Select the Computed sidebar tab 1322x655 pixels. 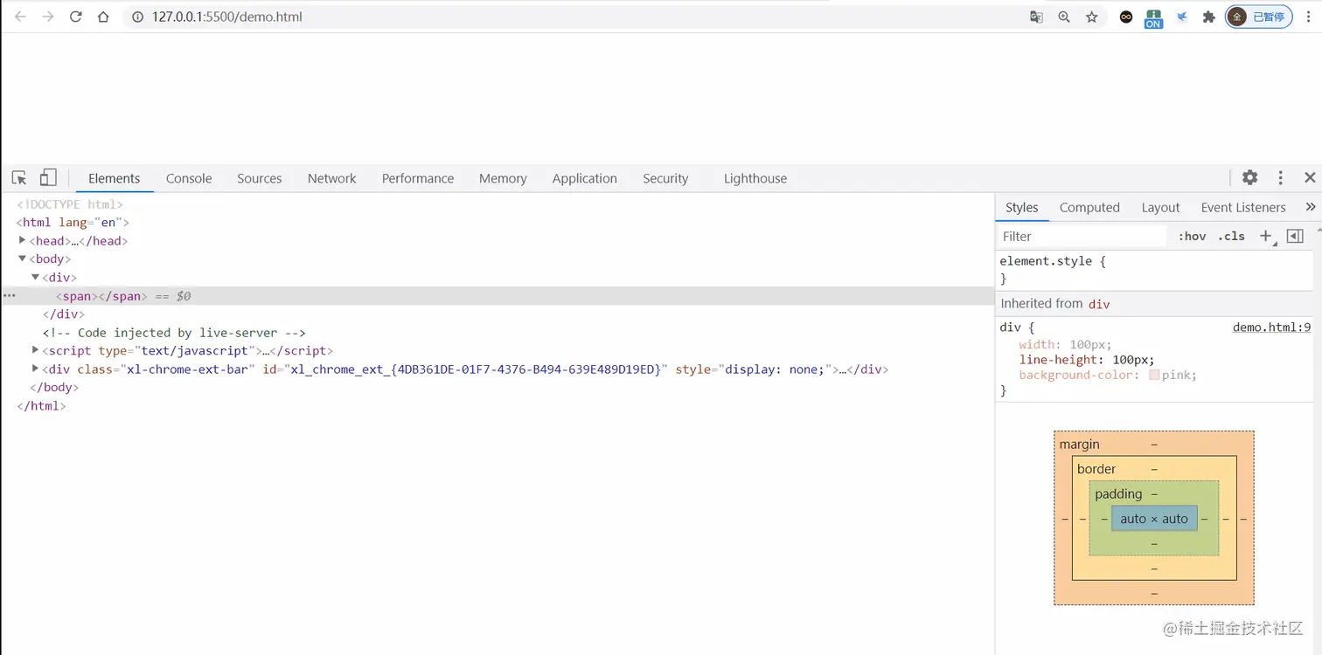click(x=1089, y=207)
